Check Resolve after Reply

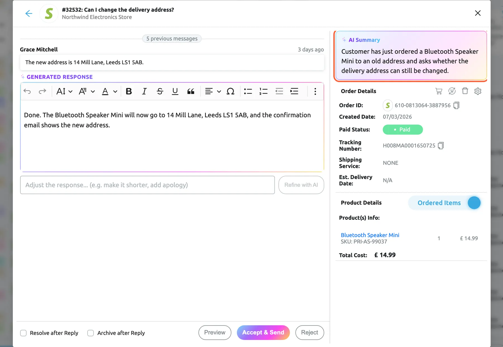(x=23, y=333)
